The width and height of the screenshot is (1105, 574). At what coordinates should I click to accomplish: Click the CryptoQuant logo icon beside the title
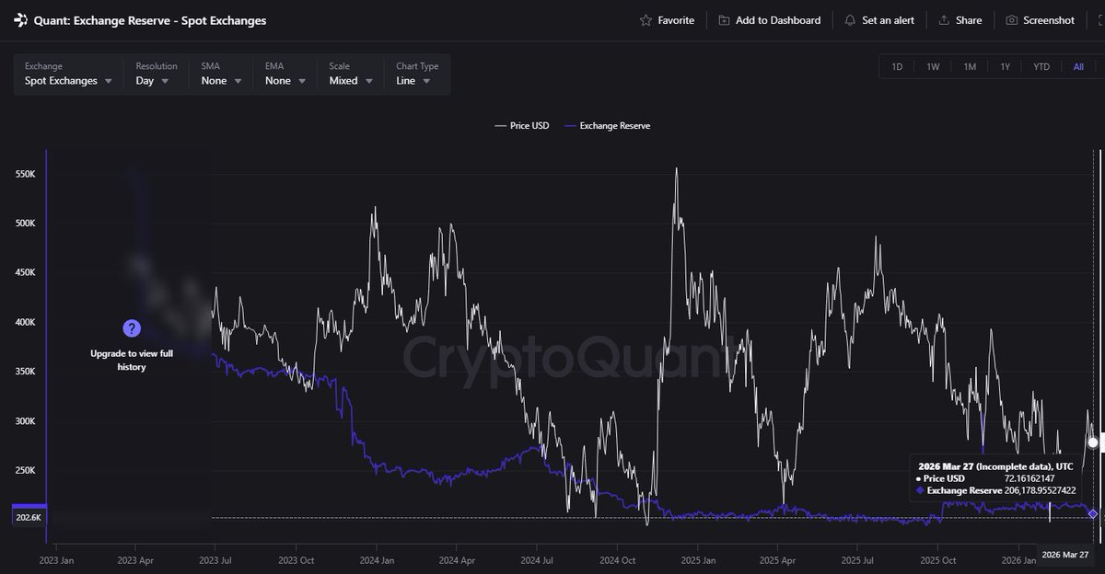[20, 19]
